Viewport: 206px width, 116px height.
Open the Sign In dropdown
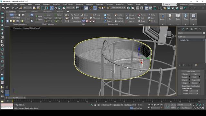170,4
